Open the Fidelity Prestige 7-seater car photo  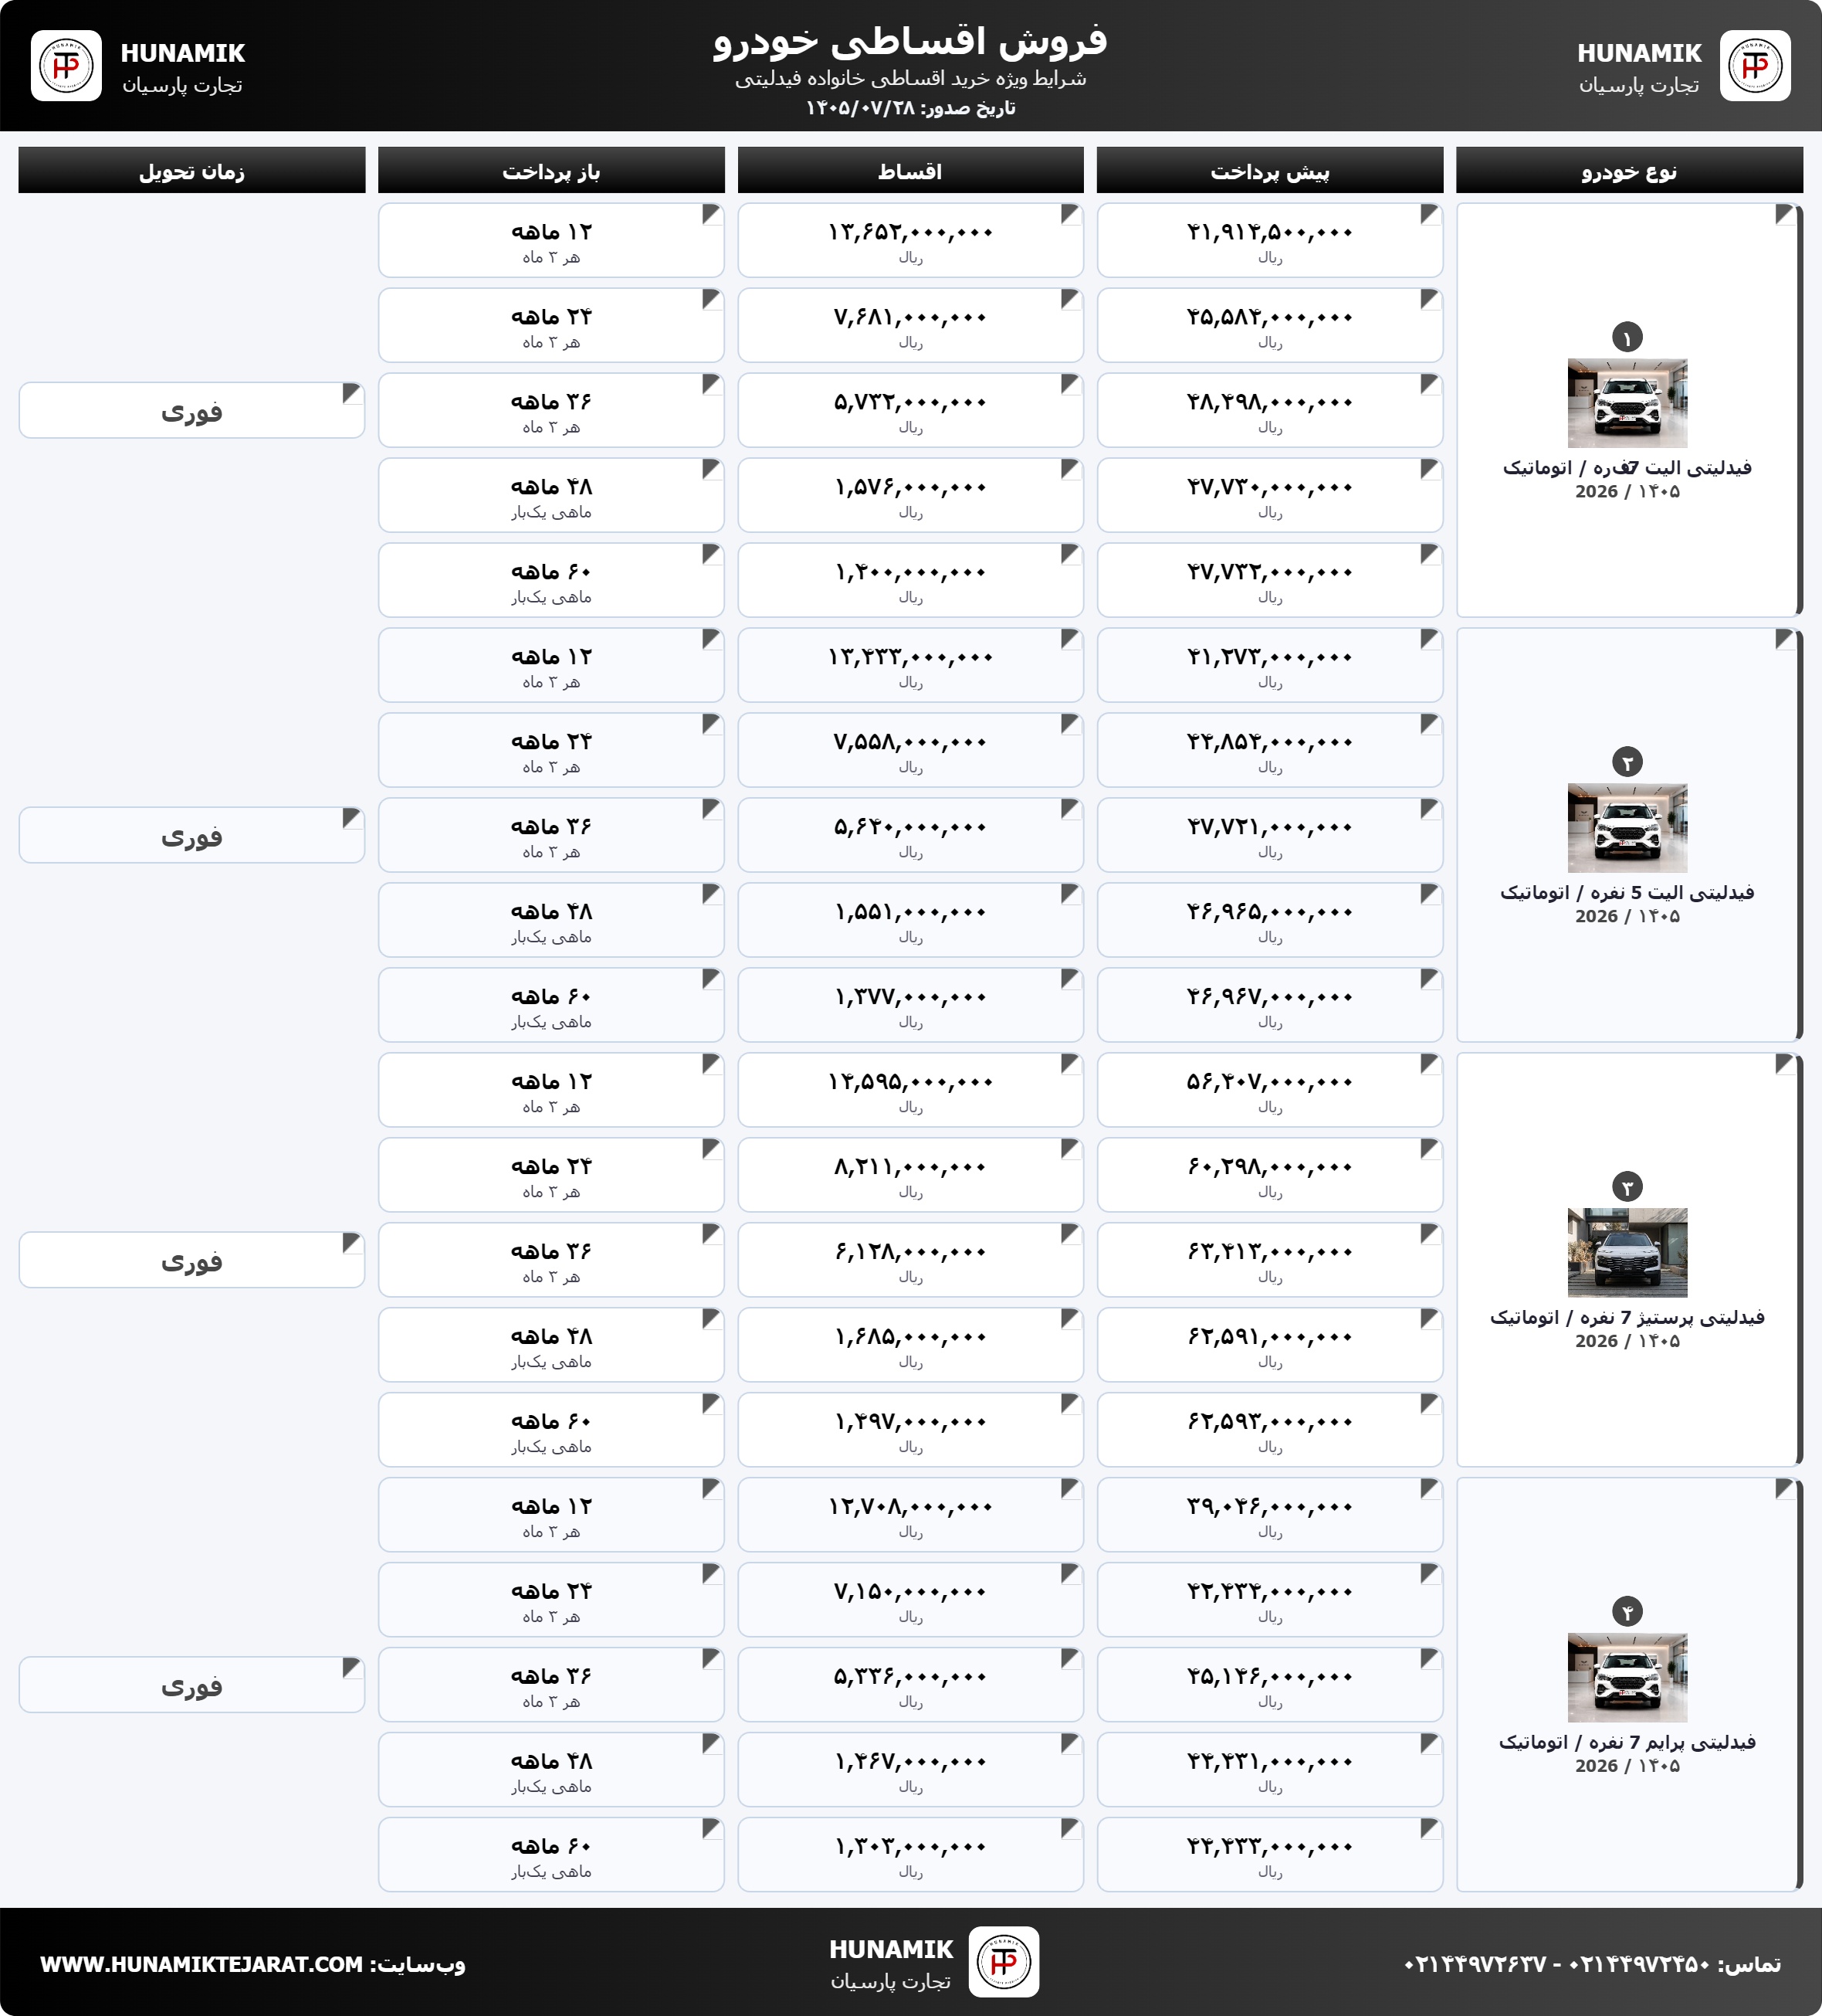(x=1627, y=1253)
